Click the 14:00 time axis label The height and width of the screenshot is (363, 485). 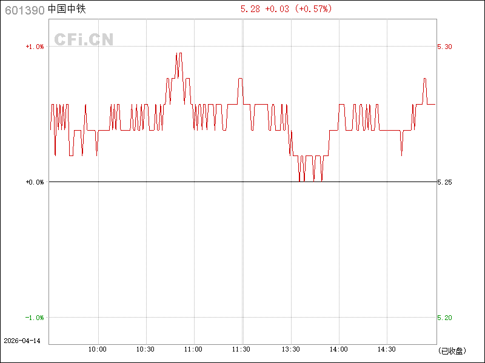pyautogui.click(x=339, y=349)
